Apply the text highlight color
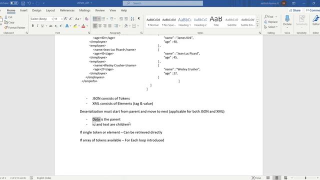The image size is (320, 180). pos(75,26)
